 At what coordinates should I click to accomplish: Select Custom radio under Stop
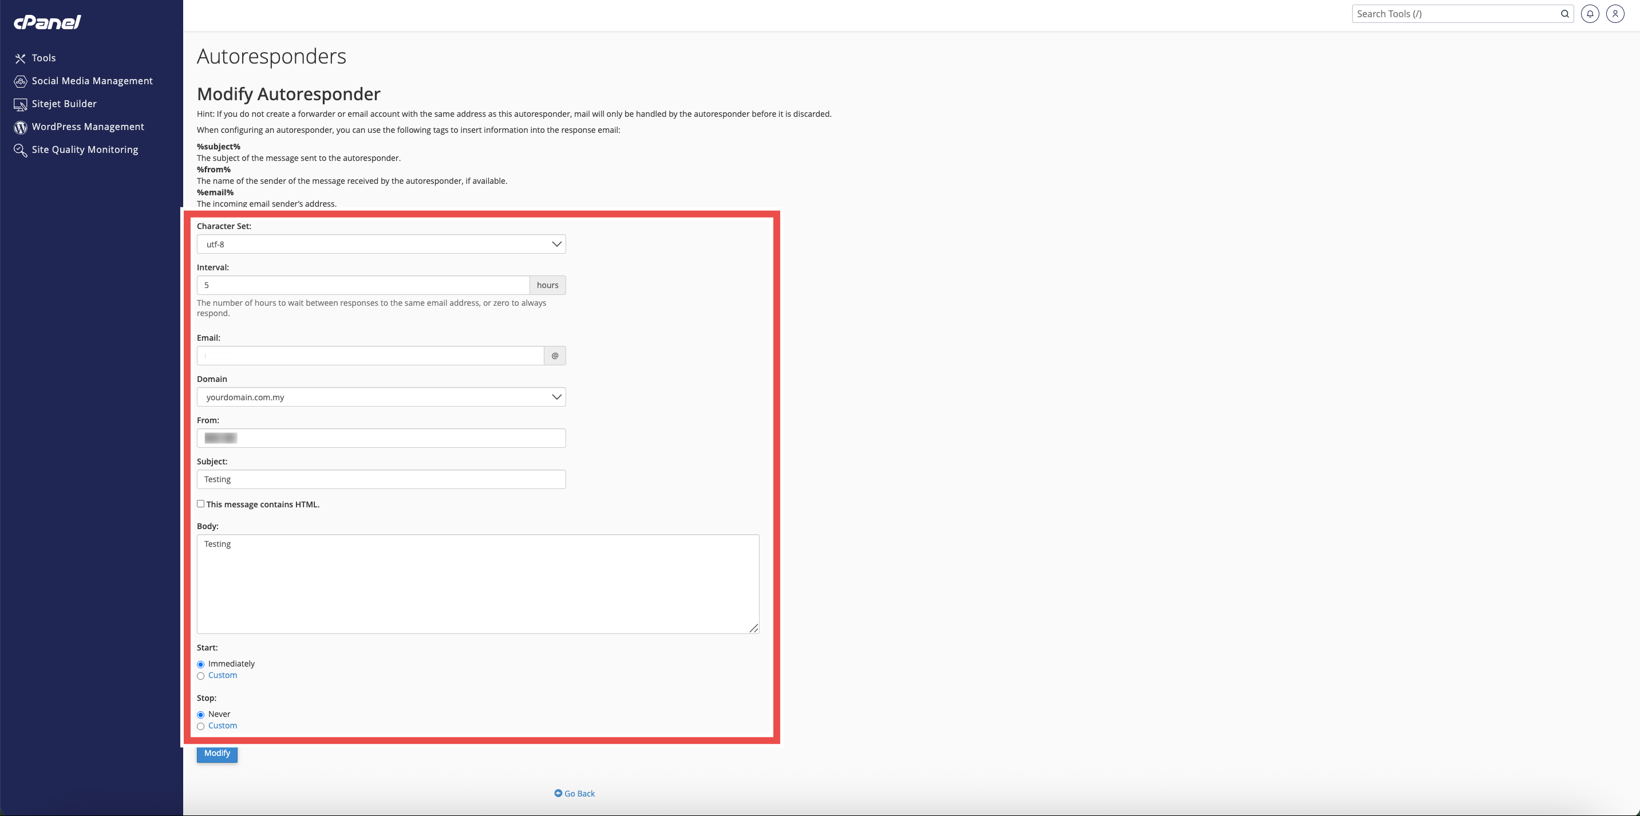200,726
